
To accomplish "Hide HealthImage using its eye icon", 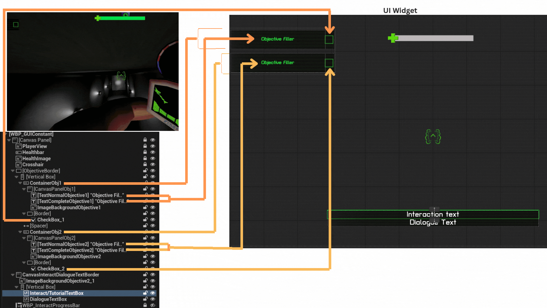I will coord(153,158).
